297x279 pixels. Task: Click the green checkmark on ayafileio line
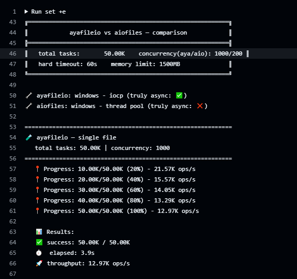point(179,95)
